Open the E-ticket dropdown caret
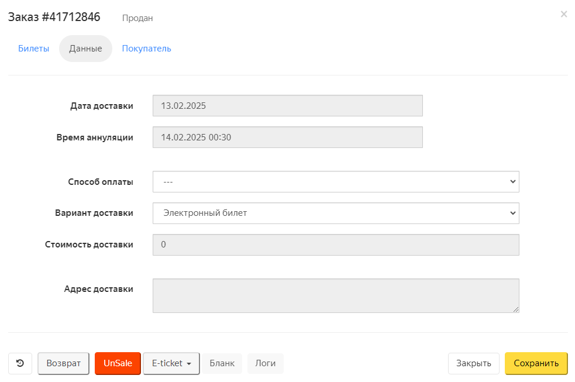The width and height of the screenshot is (575, 382). (189, 364)
